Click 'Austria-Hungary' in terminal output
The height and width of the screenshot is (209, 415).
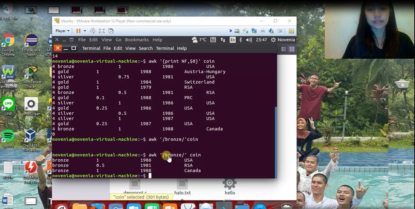coord(205,71)
